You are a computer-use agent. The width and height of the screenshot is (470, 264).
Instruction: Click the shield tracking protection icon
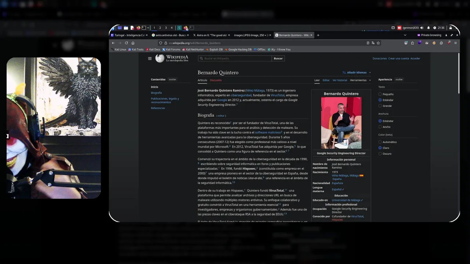click(x=161, y=43)
